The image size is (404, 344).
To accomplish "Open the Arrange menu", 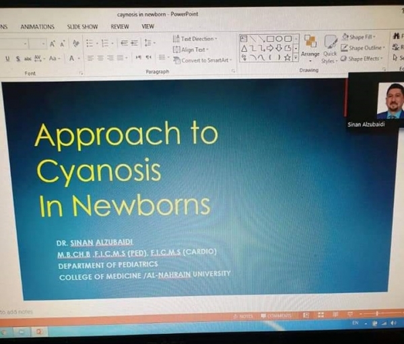I will click(x=310, y=49).
